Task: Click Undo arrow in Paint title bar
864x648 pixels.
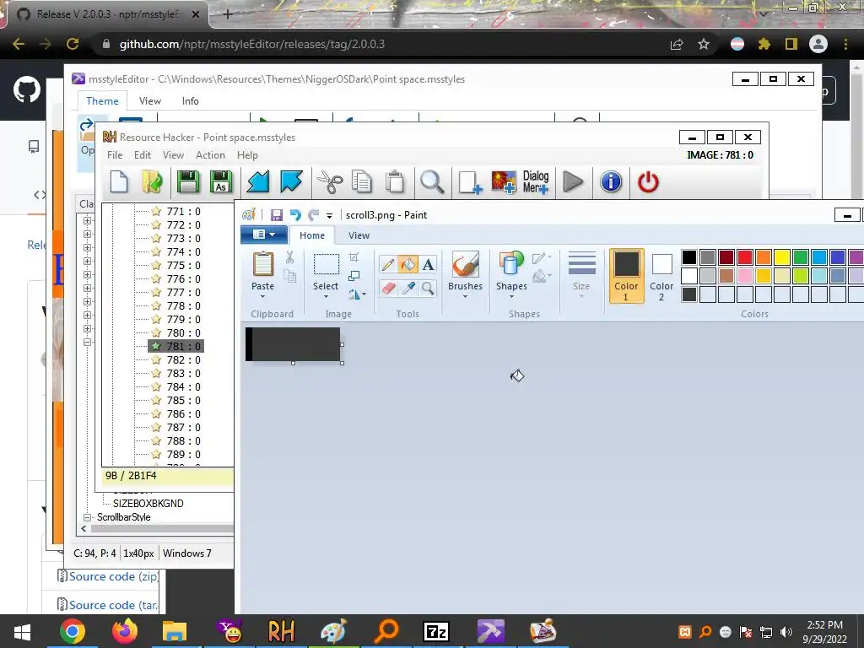Action: (295, 215)
